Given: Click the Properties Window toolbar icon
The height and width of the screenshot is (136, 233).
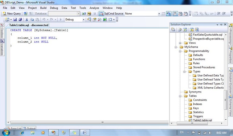Looking at the screenshot, I should pyautogui.click(x=94, y=20).
